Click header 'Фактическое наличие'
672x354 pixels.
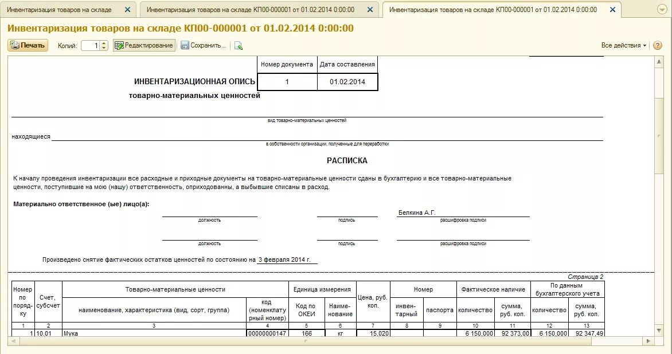pyautogui.click(x=493, y=289)
